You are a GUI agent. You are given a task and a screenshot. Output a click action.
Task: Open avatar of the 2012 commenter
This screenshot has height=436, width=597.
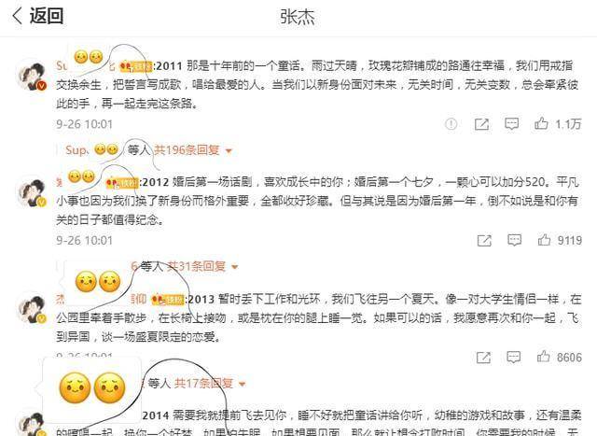coord(32,191)
